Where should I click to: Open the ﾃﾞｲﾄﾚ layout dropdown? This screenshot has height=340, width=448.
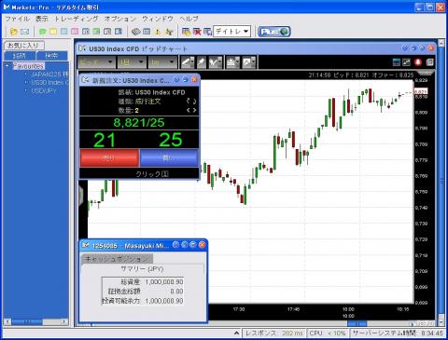tap(231, 32)
